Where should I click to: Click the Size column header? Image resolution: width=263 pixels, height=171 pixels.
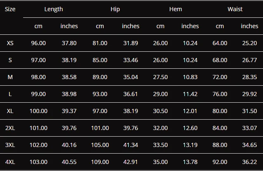click(x=10, y=9)
